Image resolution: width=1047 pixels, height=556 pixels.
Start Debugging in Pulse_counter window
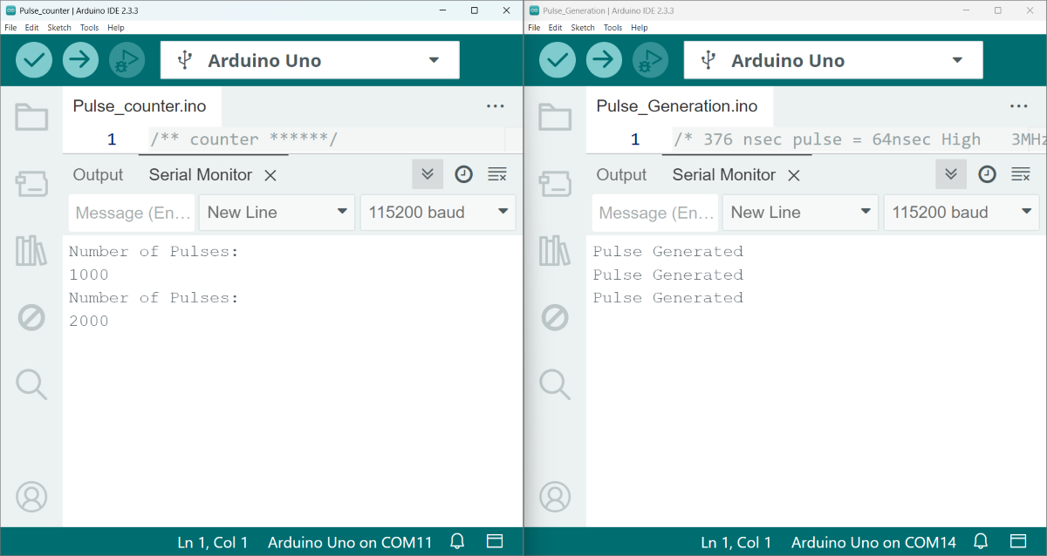pos(127,60)
